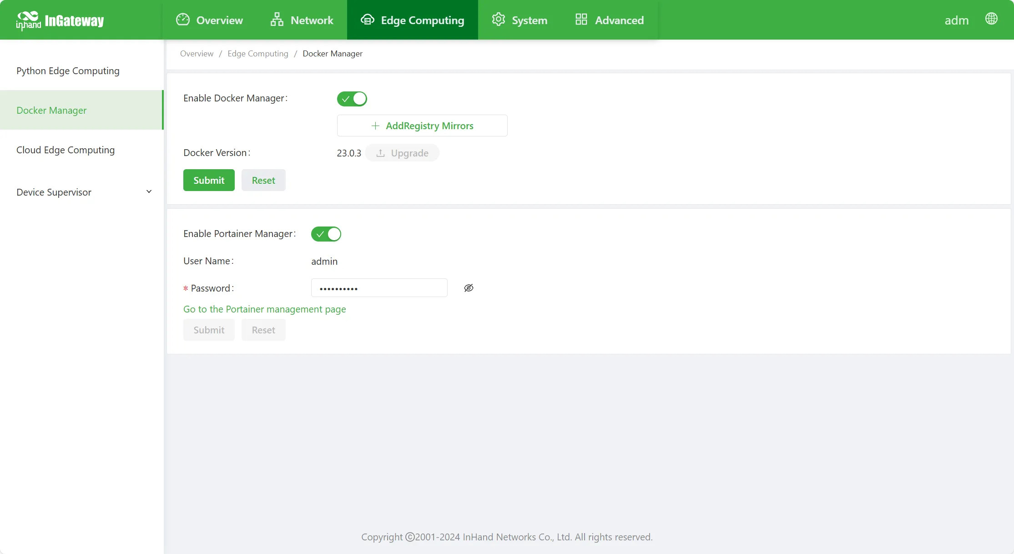Focus the Portainer Password field
This screenshot has height=554, width=1014.
(379, 288)
